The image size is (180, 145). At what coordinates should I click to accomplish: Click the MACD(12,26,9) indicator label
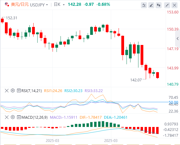pyautogui.click(x=35, y=117)
